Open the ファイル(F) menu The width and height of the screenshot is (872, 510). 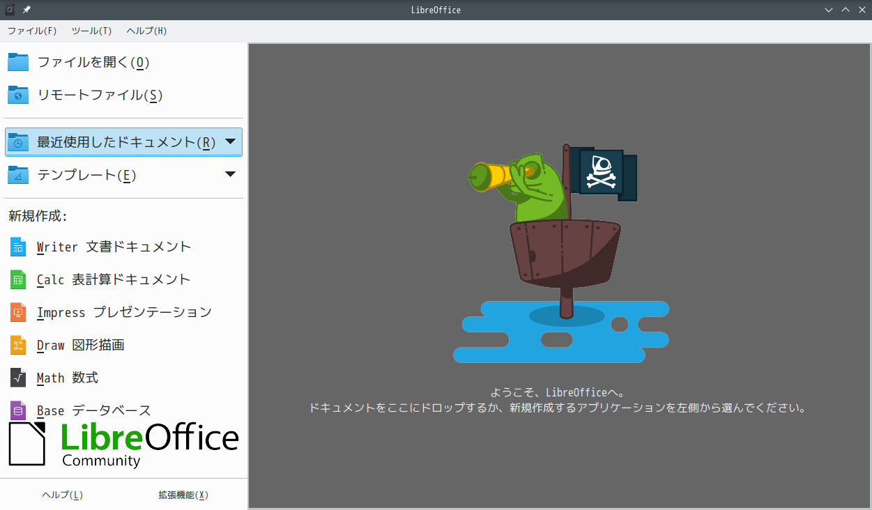coord(32,31)
